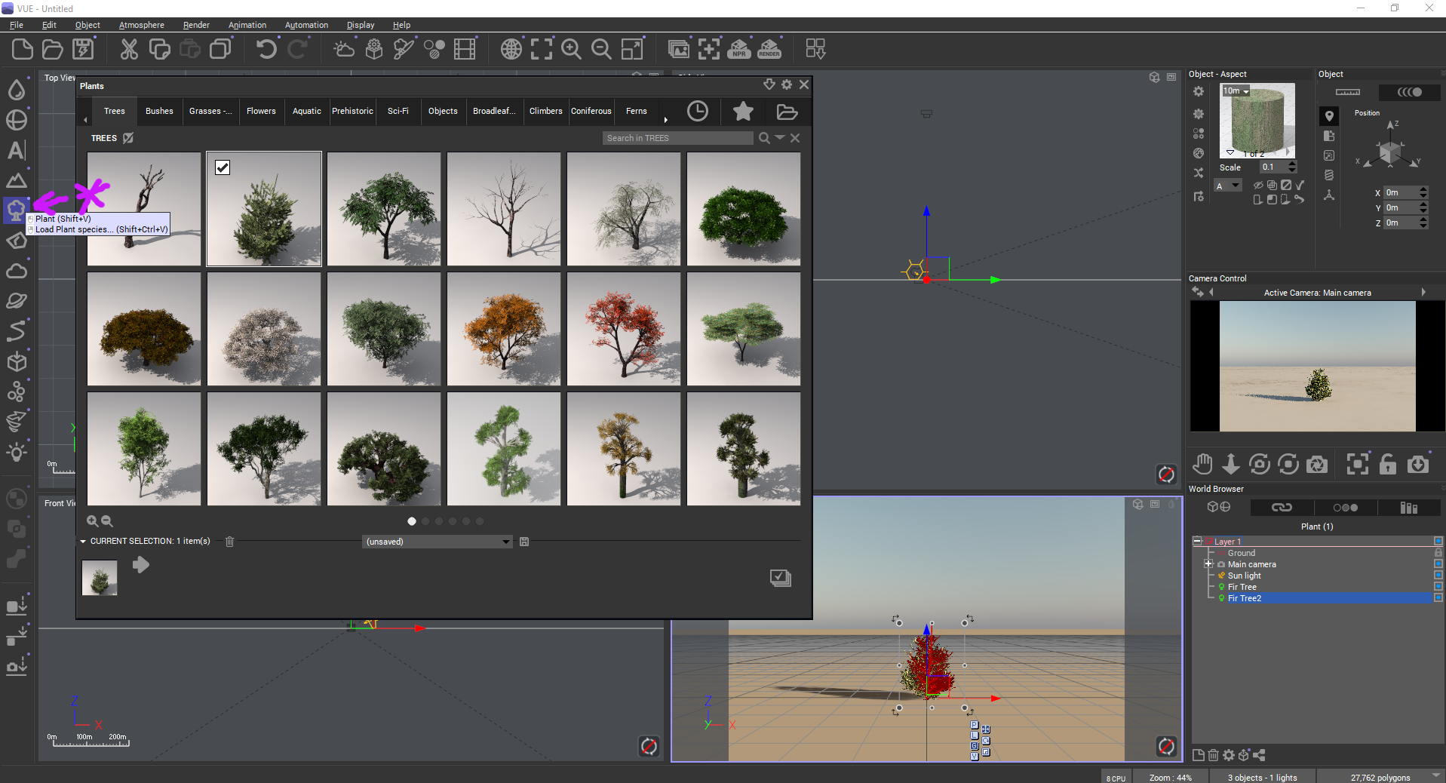The height and width of the screenshot is (783, 1446).
Task: Toggle visibility box of Layer 1 row
Action: click(1438, 542)
